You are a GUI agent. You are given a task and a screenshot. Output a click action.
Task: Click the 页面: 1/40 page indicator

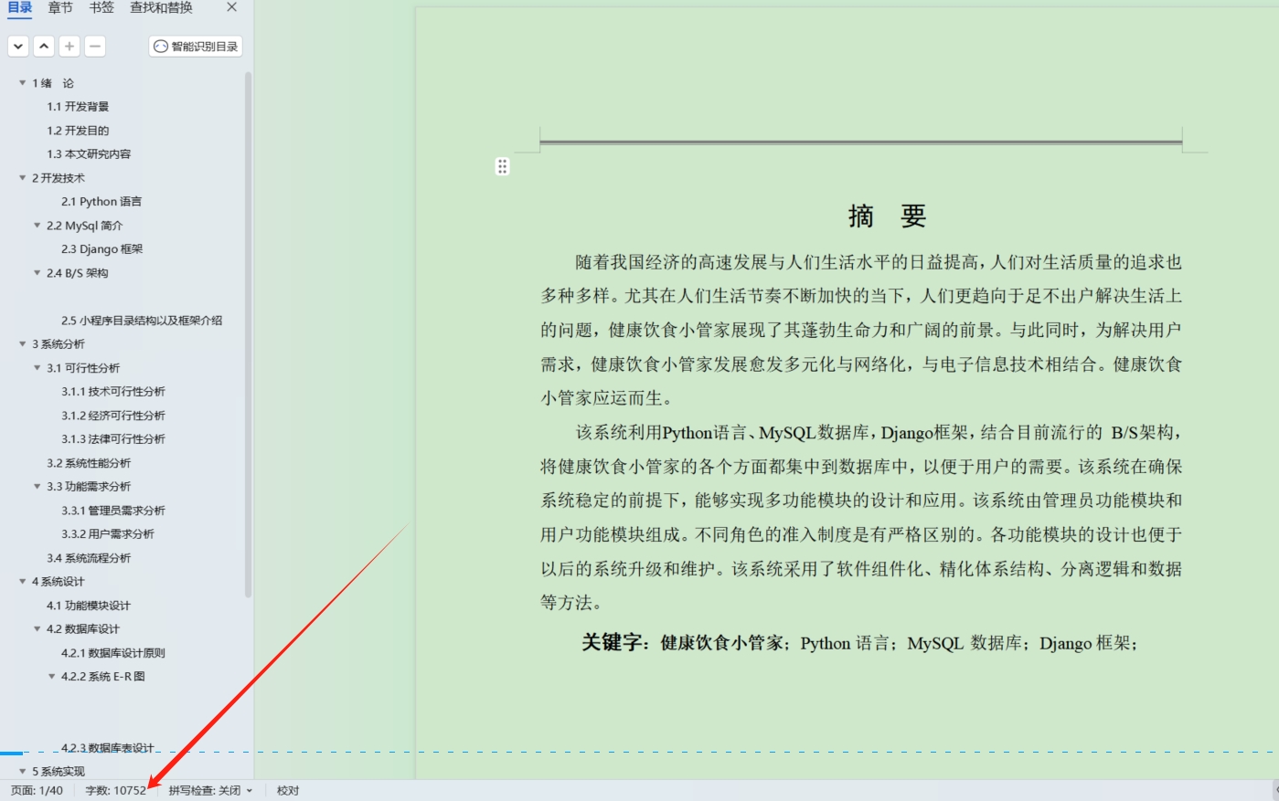[35, 791]
